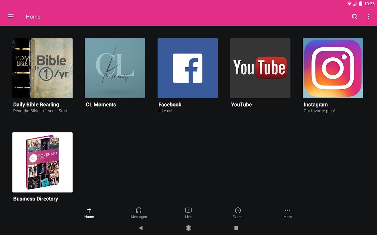This screenshot has width=377, height=235.
Task: Click the 'Our favorite pics!' subtitle
Action: 319,111
